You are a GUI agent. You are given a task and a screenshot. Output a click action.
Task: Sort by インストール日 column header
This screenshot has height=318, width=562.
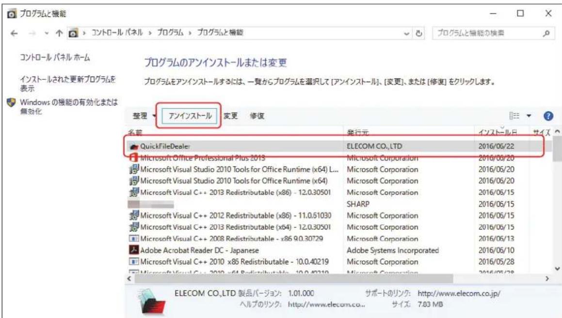click(498, 132)
